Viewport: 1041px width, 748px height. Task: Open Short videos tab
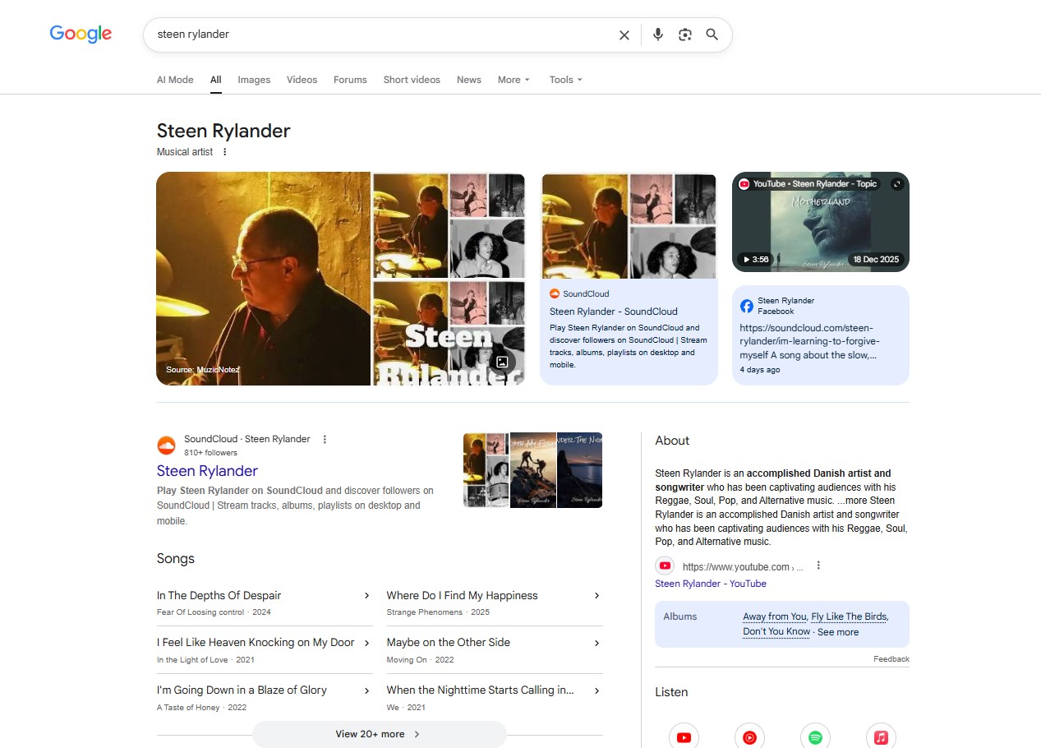tap(412, 80)
